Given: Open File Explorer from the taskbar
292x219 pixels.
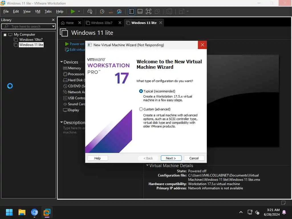Looking at the screenshot, I should pos(22,212).
